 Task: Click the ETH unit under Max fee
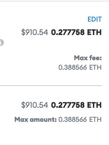(x=95, y=67)
